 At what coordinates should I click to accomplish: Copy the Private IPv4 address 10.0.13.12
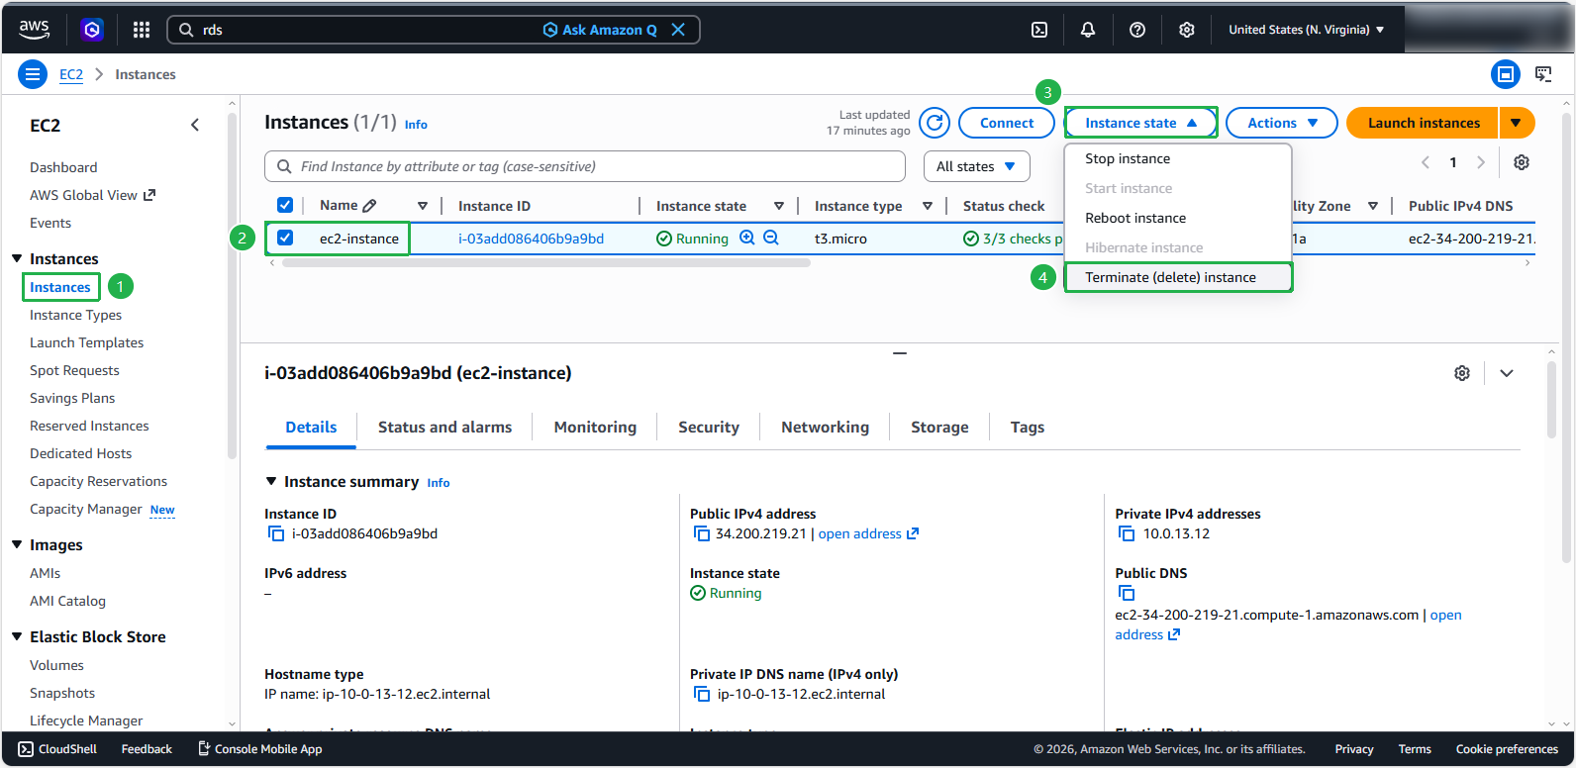tap(1127, 533)
